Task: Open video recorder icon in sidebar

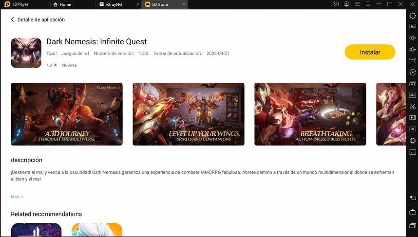Action: point(413,117)
